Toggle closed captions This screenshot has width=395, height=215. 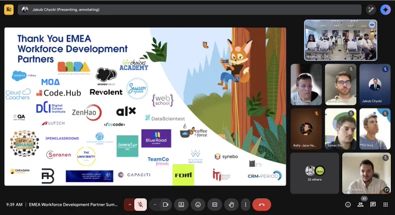[x=214, y=205]
